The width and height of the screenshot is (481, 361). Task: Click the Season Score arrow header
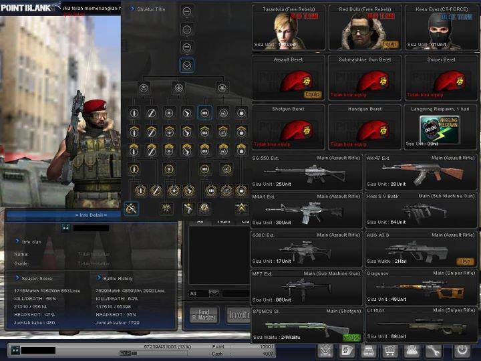coord(17,278)
